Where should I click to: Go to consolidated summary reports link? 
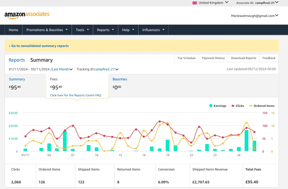39,46
